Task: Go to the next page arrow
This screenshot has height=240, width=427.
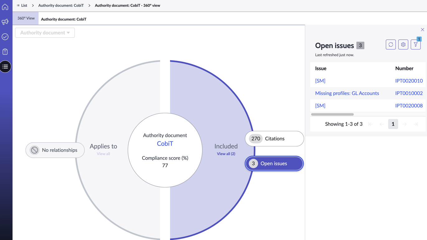Action: pyautogui.click(x=404, y=124)
